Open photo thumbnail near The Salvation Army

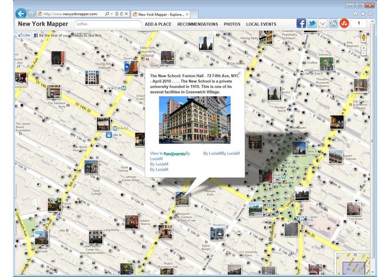tap(53, 91)
